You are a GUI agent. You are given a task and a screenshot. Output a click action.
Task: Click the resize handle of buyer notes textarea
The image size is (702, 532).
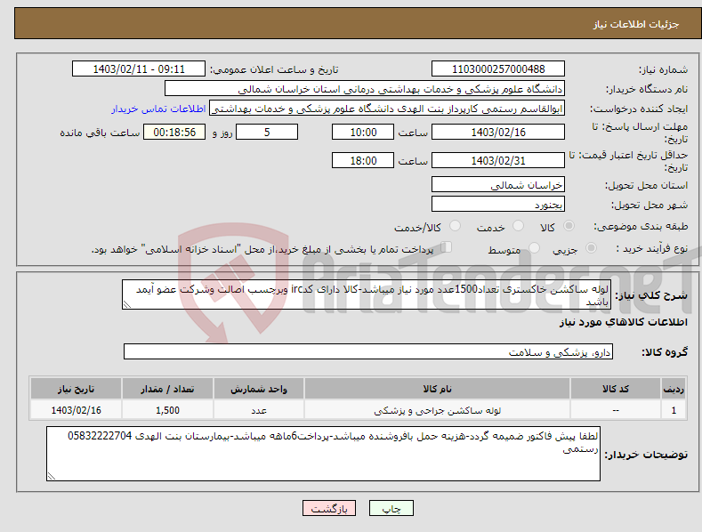[x=52, y=477]
